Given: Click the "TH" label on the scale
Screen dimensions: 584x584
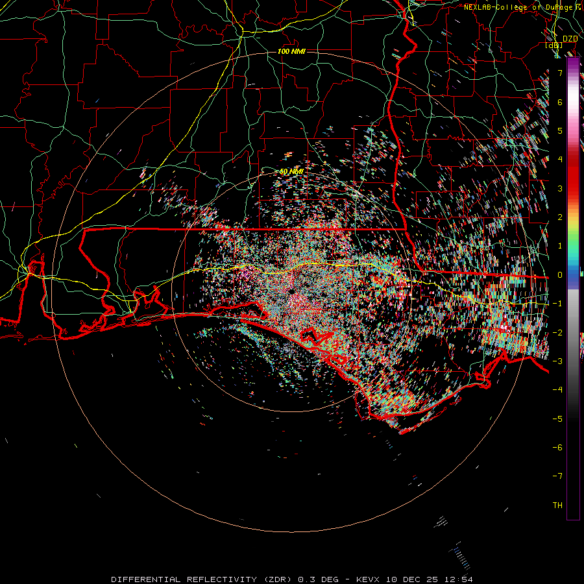Looking at the screenshot, I should tap(557, 505).
